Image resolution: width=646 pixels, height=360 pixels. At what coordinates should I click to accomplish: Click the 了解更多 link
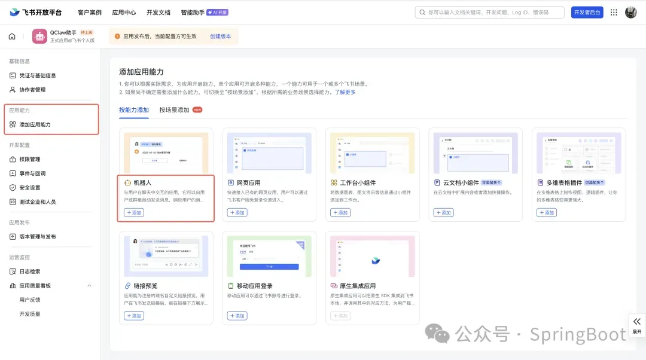click(345, 92)
